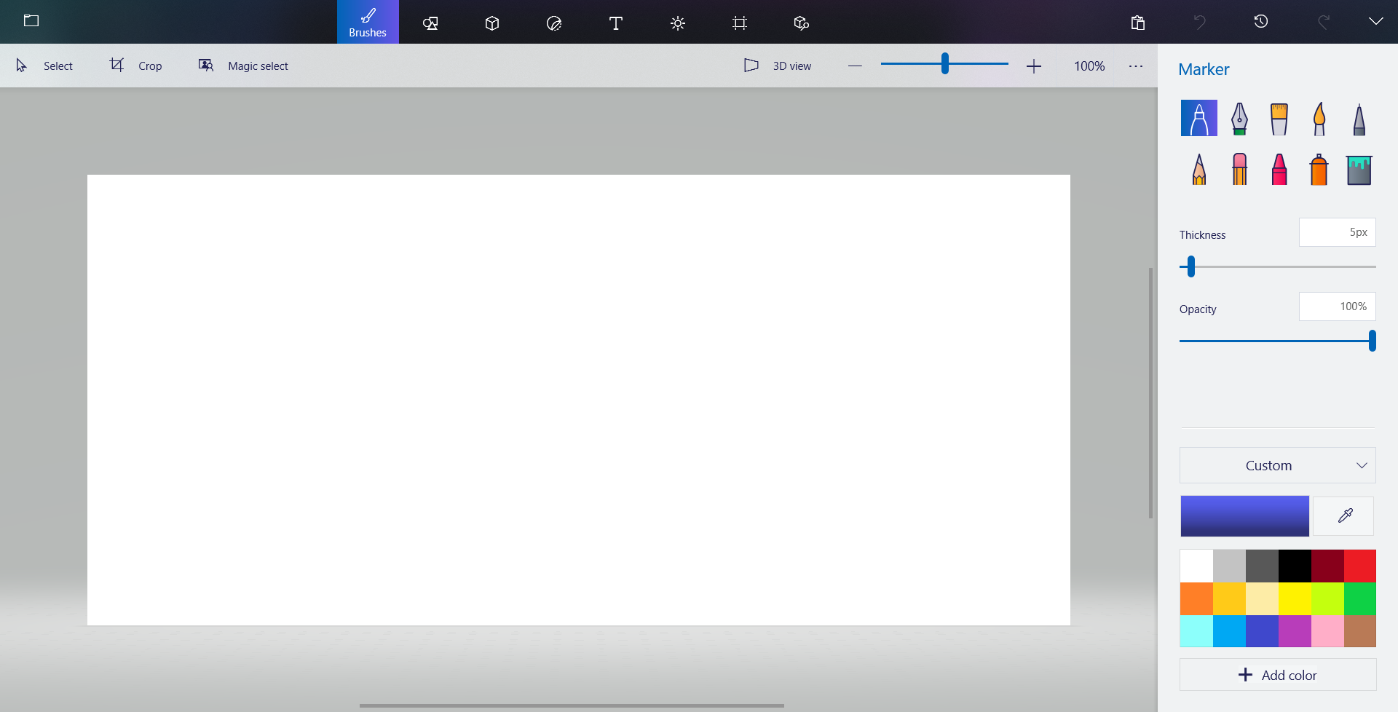The width and height of the screenshot is (1398, 712).
Task: Open the three-dot more options menu
Action: [x=1136, y=66]
